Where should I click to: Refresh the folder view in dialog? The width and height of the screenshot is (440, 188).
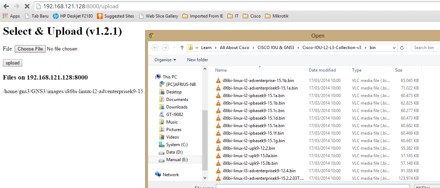pos(402,48)
